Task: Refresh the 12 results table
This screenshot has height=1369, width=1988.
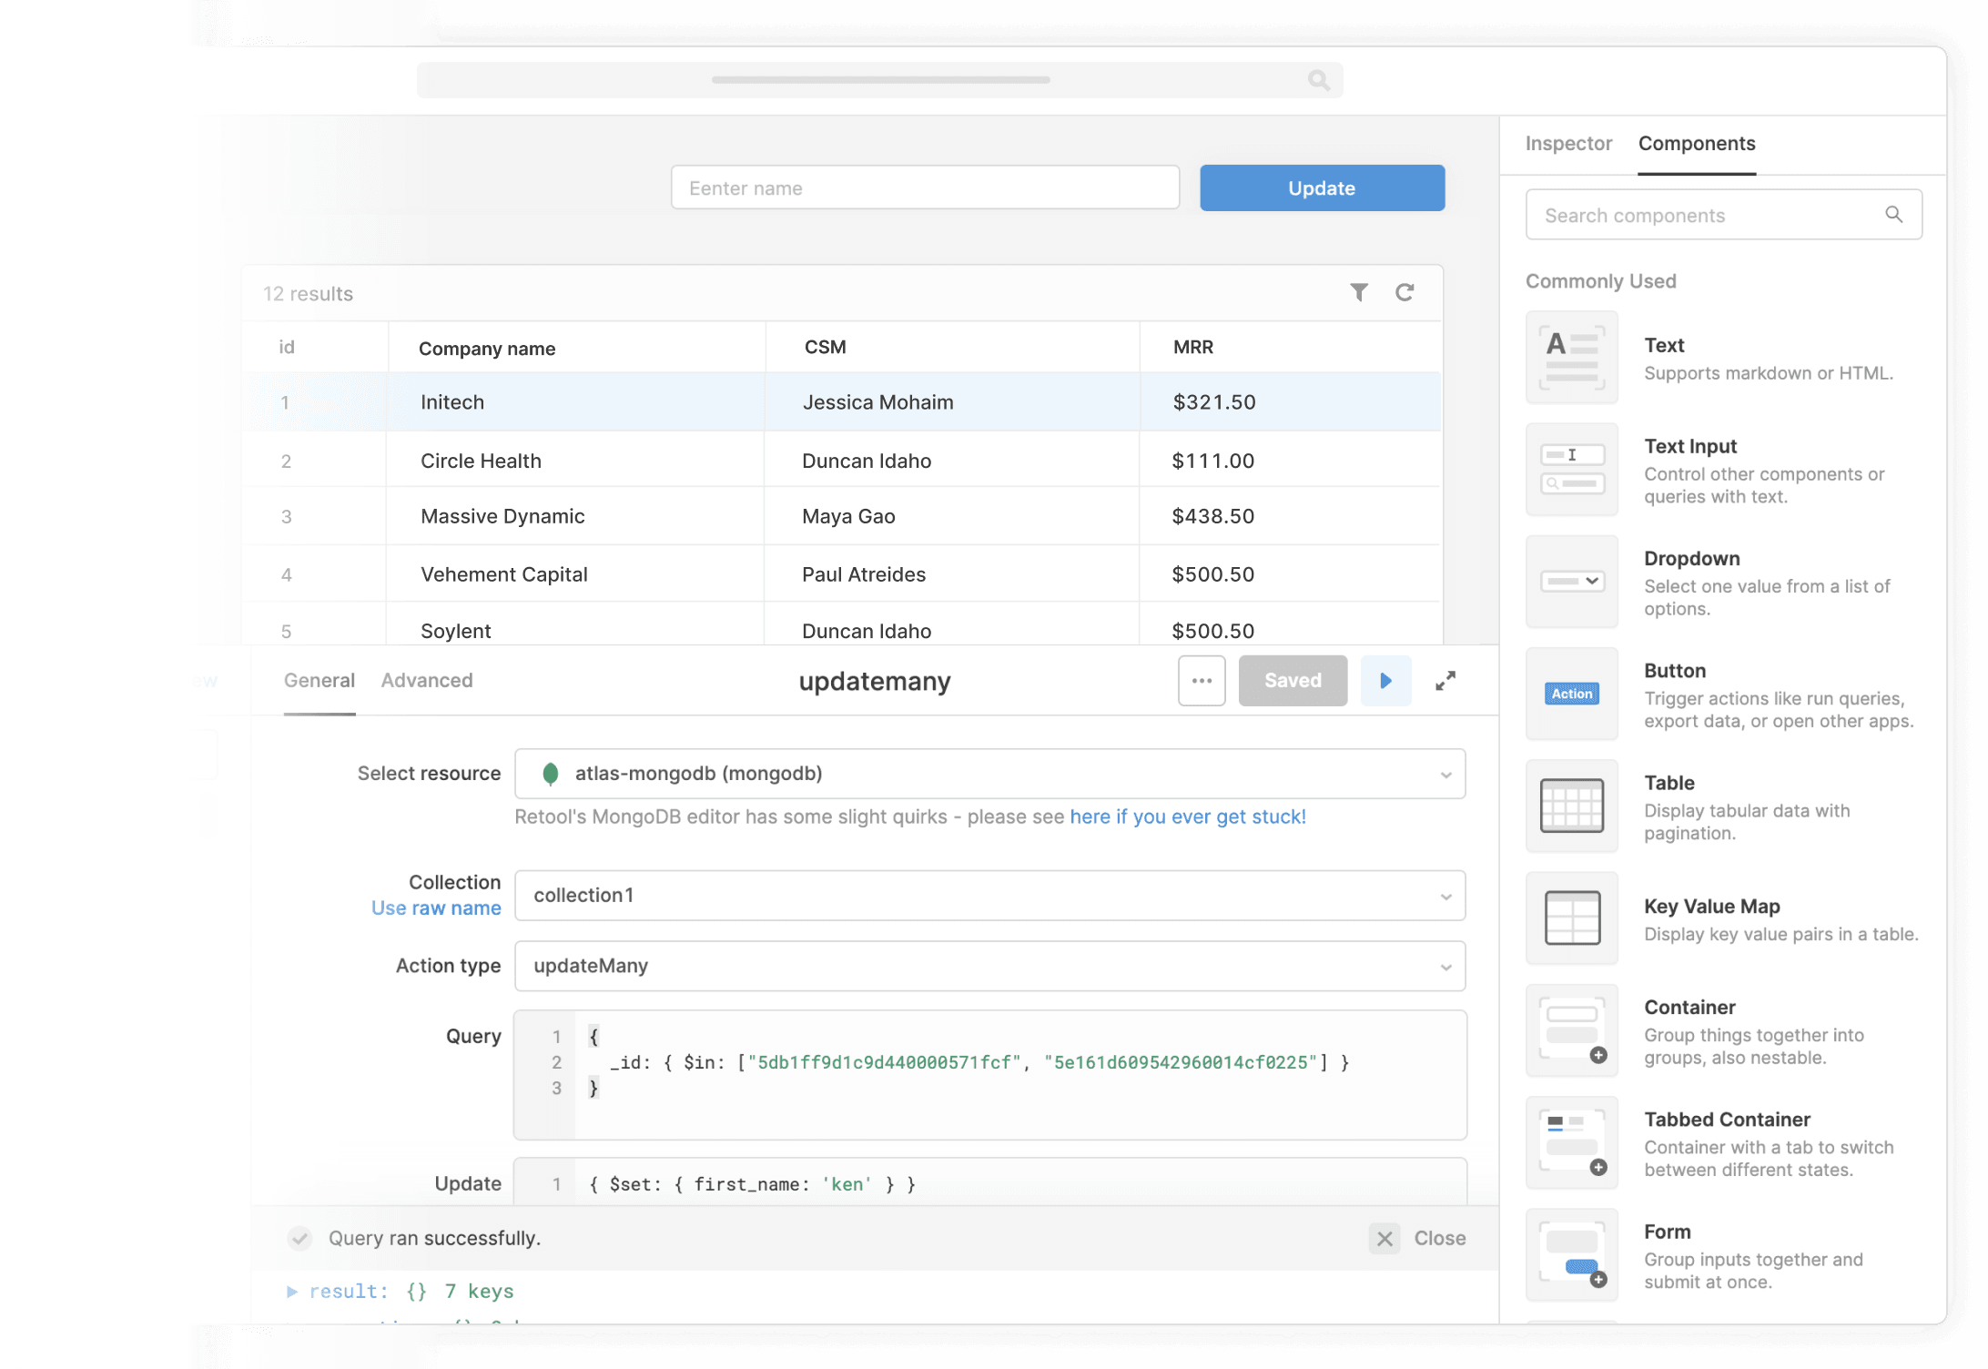Action: (1405, 293)
